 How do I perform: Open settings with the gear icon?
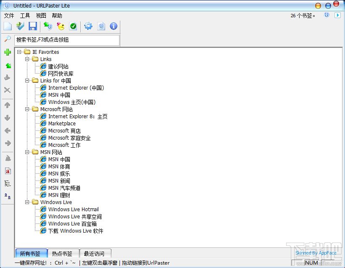pyautogui.click(x=88, y=26)
